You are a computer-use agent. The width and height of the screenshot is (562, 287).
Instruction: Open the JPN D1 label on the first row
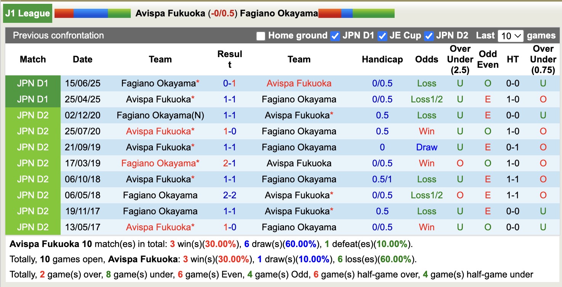point(32,83)
